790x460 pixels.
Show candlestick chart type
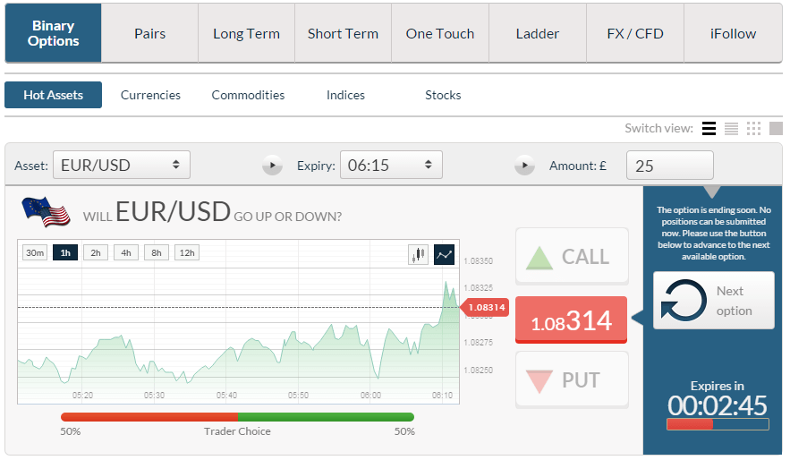(x=418, y=254)
